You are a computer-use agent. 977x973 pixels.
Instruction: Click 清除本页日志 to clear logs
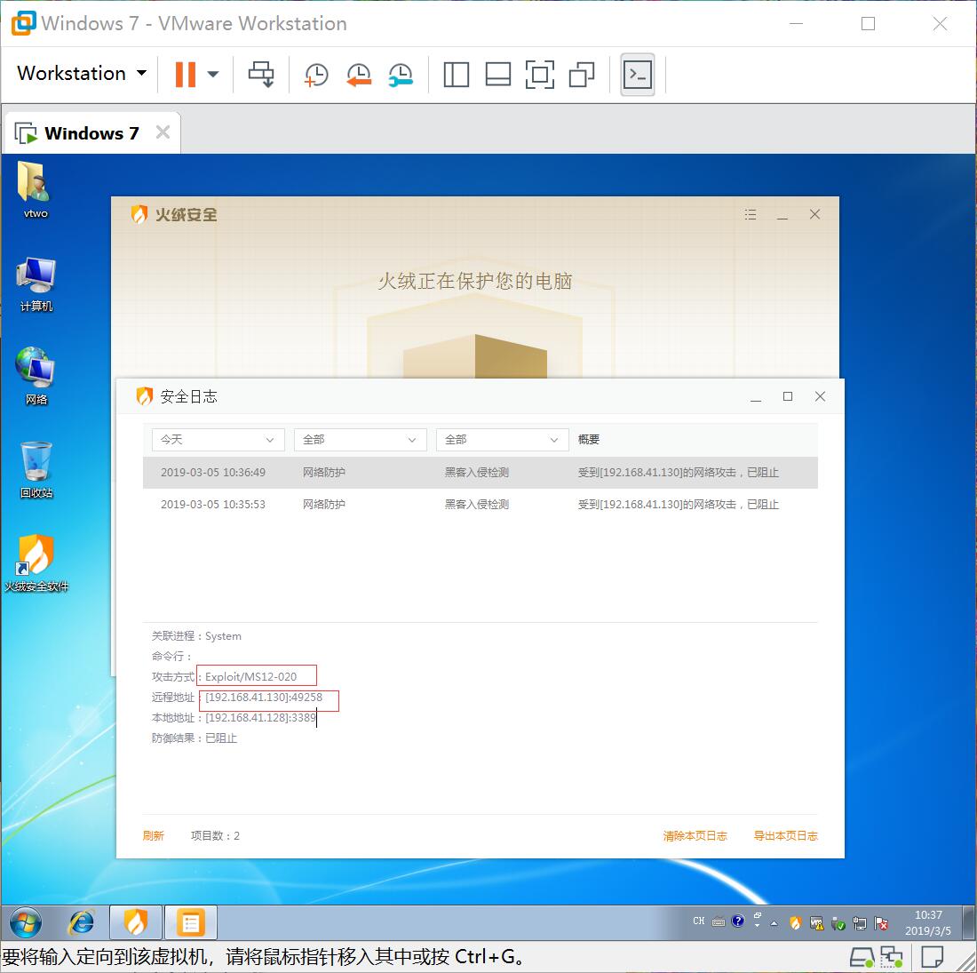(695, 836)
